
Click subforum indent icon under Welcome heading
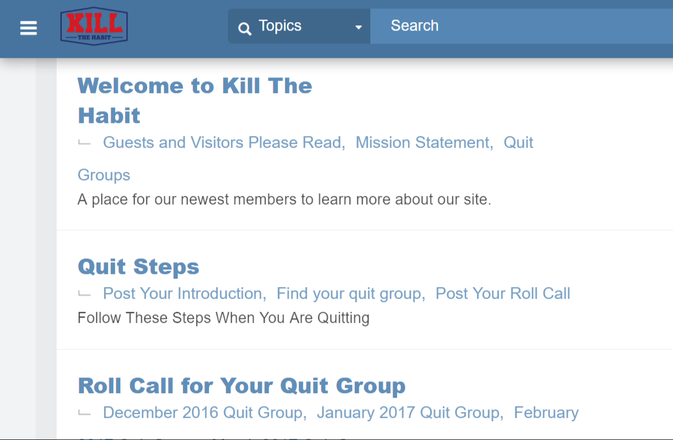[x=84, y=143]
